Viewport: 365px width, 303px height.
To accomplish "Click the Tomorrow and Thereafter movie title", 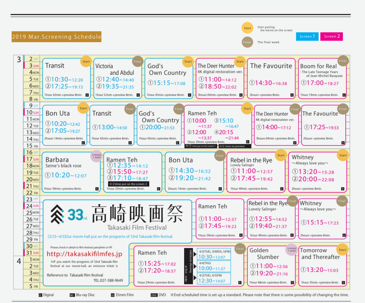I will click(320, 254).
